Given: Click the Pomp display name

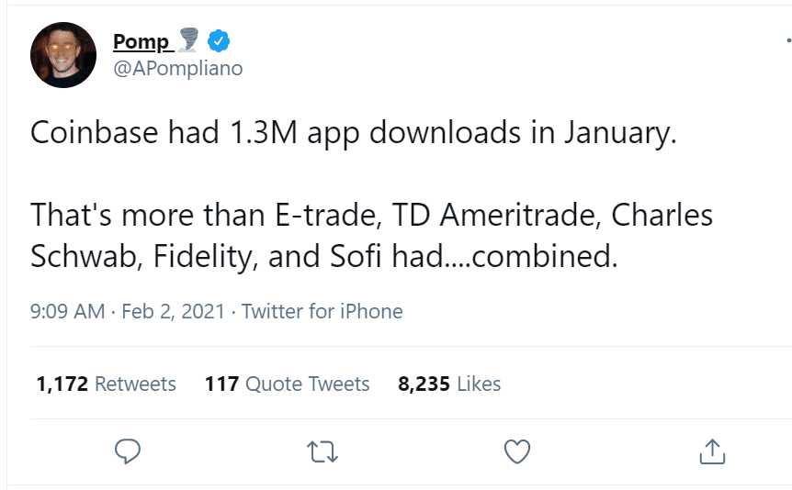Looking at the screenshot, I should point(141,41).
